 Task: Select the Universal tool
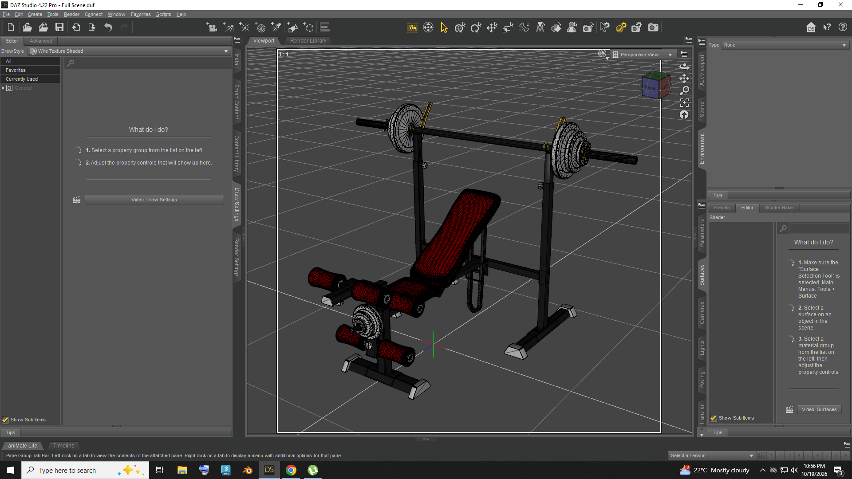click(x=460, y=27)
